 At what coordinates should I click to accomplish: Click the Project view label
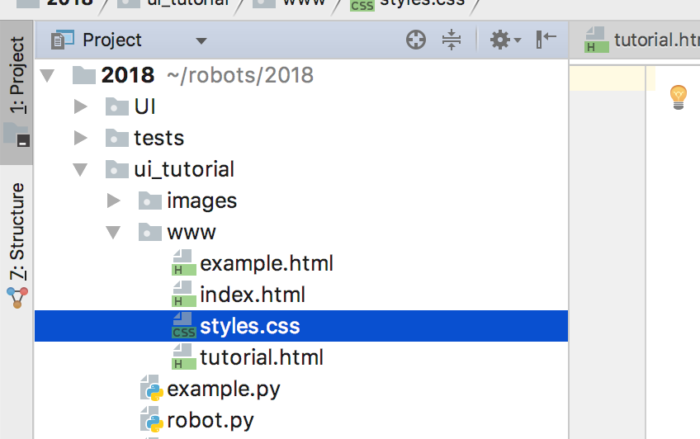(x=112, y=40)
